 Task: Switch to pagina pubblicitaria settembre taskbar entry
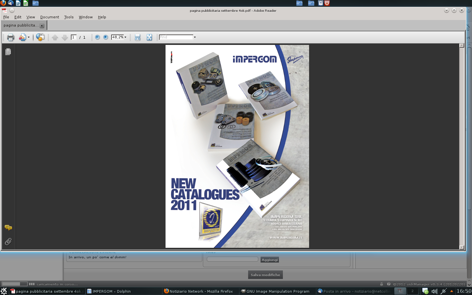coord(47,291)
